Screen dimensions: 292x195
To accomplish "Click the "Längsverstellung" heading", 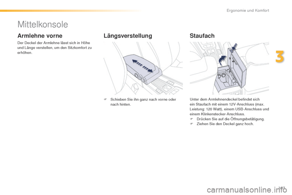I will (x=128, y=36).
